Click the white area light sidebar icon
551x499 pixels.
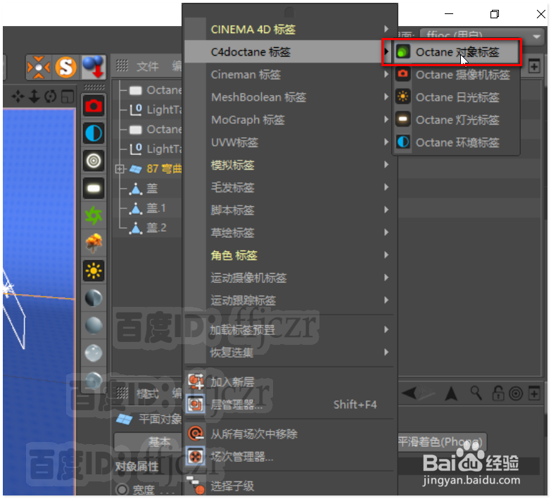coord(94,189)
